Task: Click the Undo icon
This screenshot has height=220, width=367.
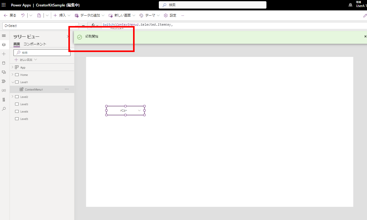Action: click(22, 15)
